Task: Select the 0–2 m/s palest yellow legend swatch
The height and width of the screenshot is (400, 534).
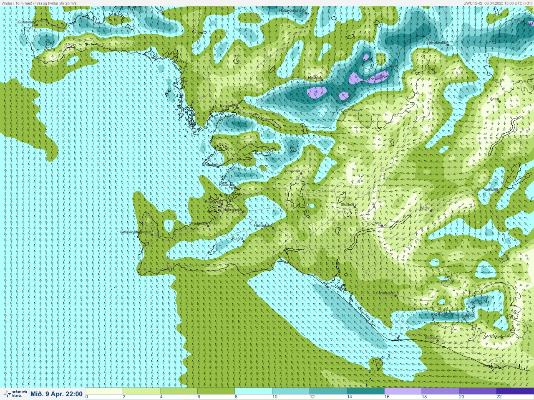Action: (104, 391)
